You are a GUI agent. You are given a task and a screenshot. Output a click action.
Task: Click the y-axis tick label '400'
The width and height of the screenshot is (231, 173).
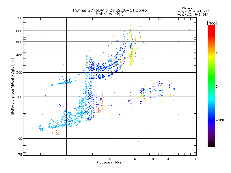coord(19,55)
